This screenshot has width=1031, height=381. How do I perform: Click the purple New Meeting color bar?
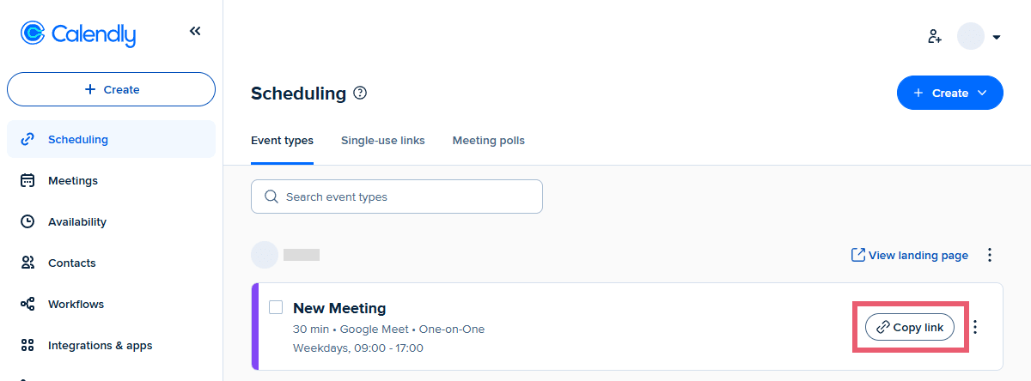point(255,326)
